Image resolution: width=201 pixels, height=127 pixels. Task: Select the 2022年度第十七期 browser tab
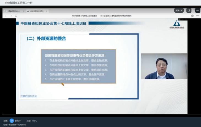point(37,11)
